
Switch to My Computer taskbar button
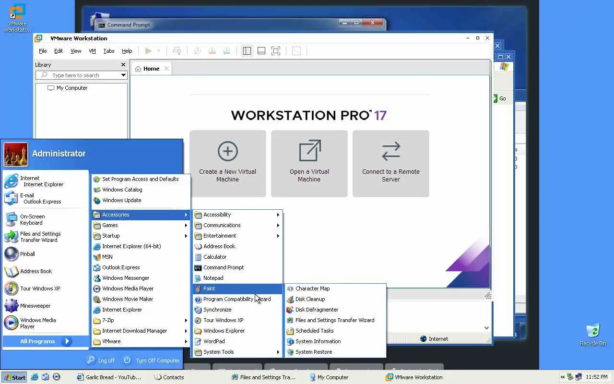(329, 377)
